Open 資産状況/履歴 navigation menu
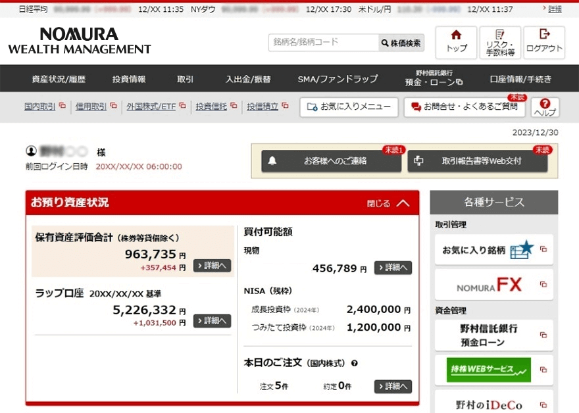Viewport: 579px width, 413px height. pyautogui.click(x=59, y=79)
